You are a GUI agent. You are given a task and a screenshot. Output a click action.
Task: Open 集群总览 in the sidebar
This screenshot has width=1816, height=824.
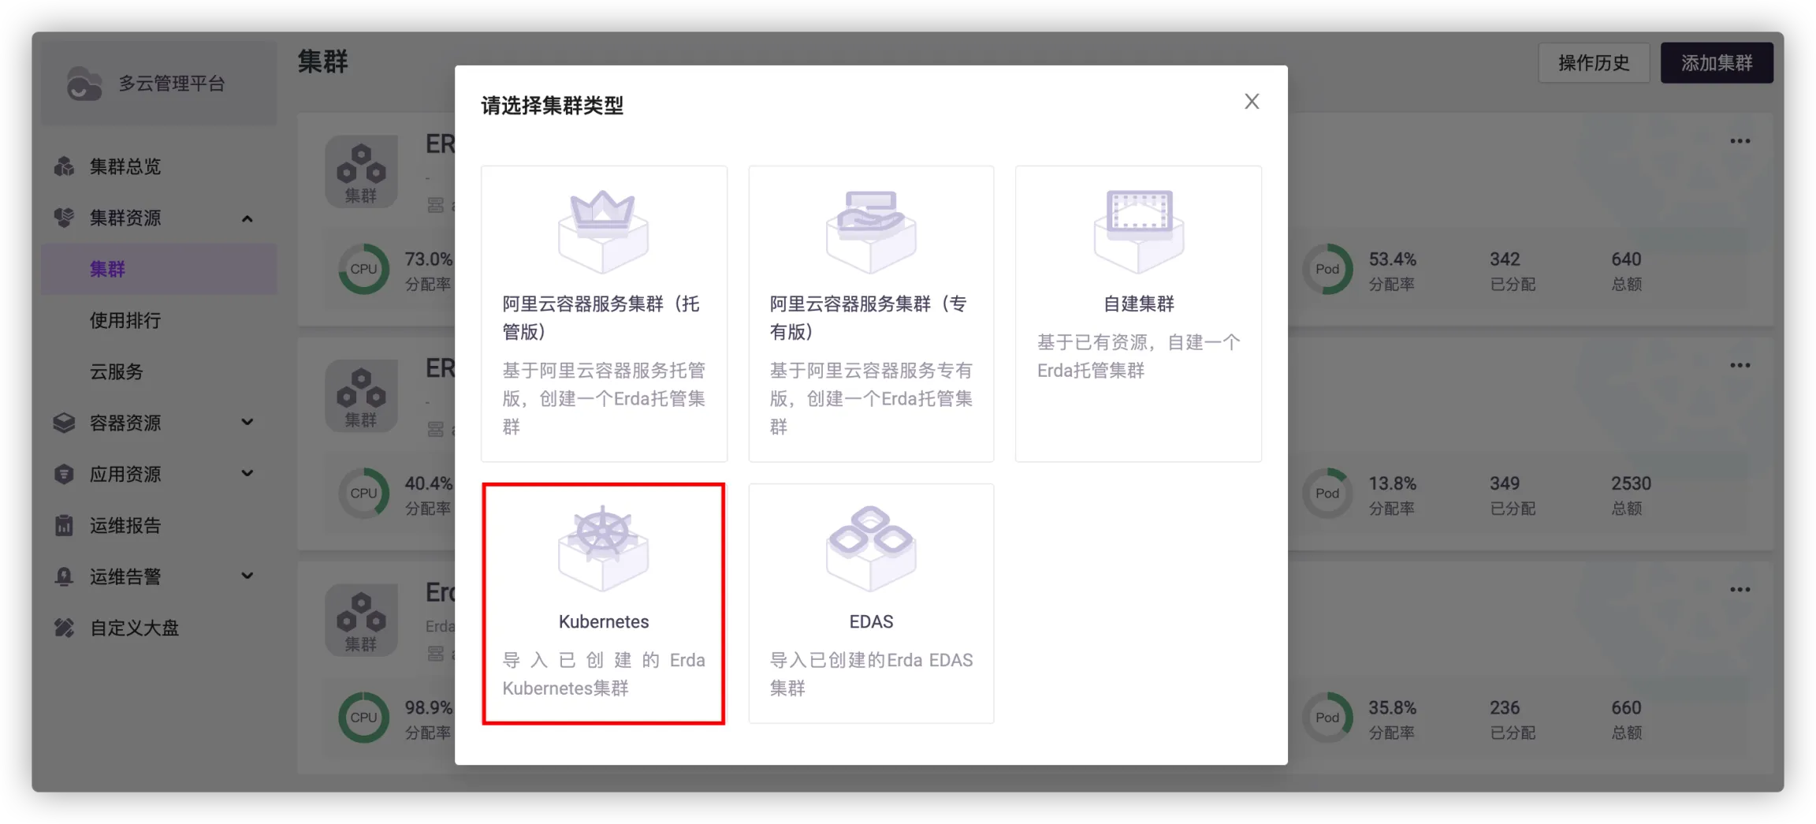(x=125, y=166)
